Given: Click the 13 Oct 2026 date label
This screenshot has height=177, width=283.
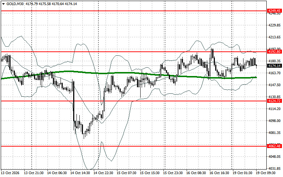Looking at the screenshot, I should coord(10,173).
